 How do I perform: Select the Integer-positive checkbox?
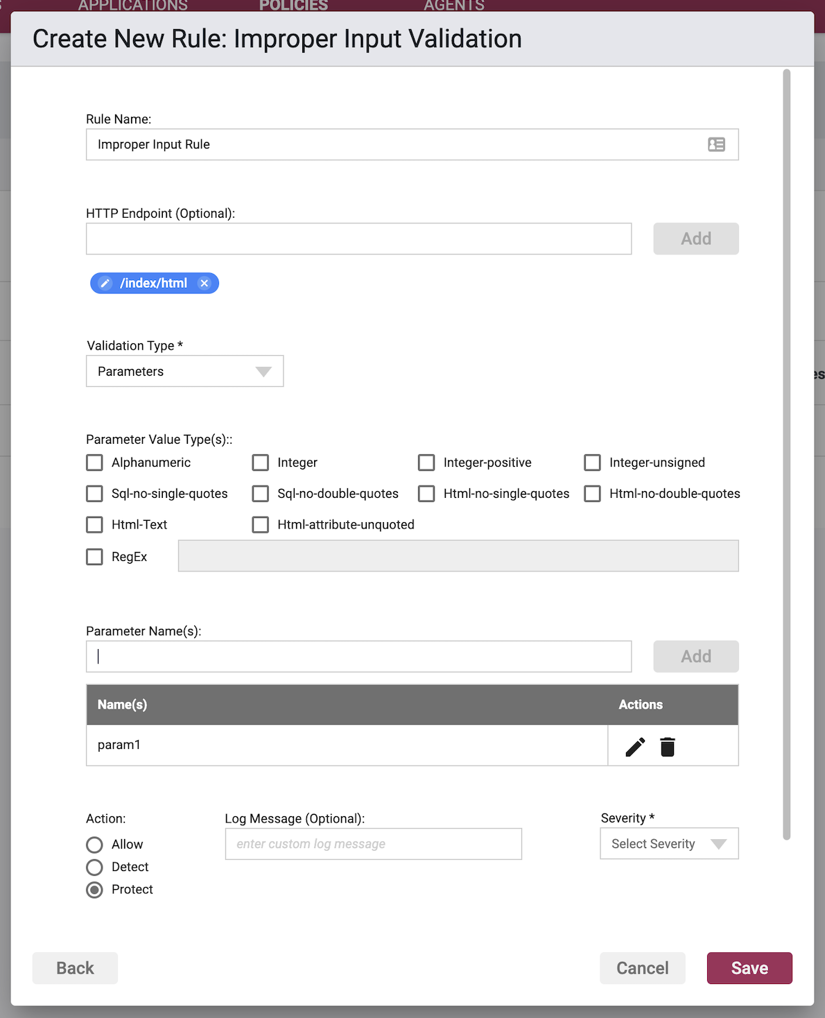pos(426,463)
